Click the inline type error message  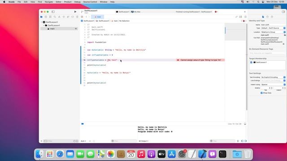pyautogui.click(x=200, y=60)
